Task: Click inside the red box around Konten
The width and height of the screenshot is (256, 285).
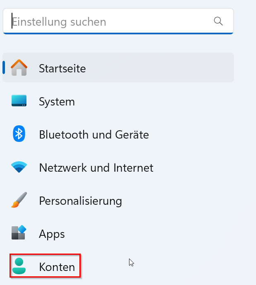Action: tap(45, 266)
